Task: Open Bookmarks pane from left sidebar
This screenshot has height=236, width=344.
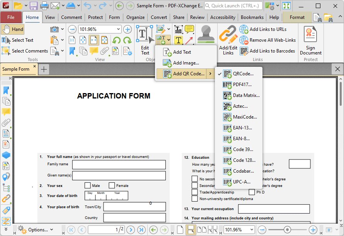Action: (x=6, y=91)
